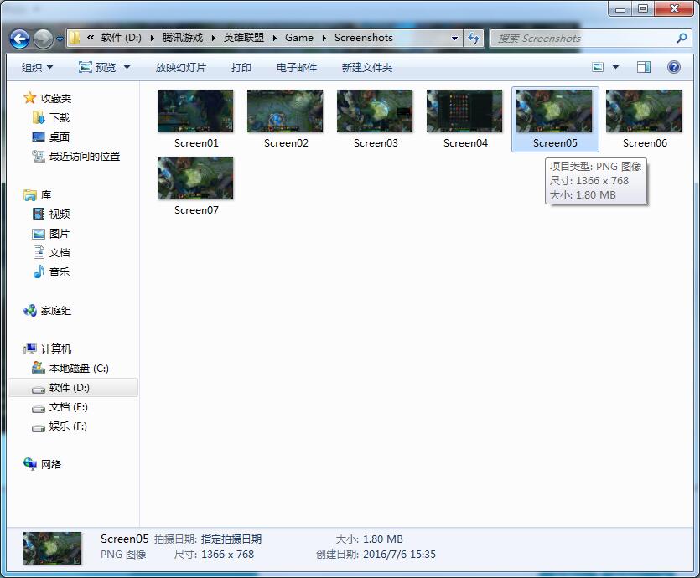Click the details pane preview thumbnail
This screenshot has width=700, height=578.
53,548
